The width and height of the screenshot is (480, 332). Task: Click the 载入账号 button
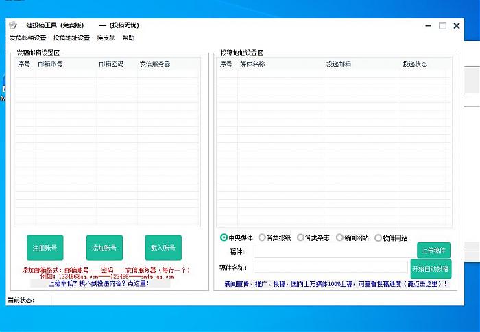point(163,248)
